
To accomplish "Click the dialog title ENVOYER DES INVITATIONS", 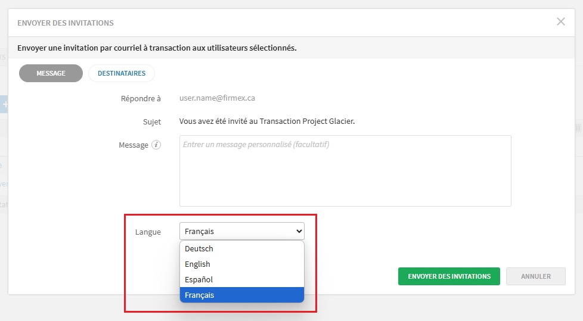I will (66, 23).
